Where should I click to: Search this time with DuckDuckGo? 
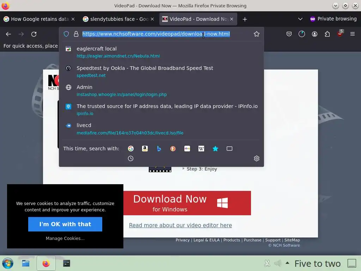click(x=173, y=149)
